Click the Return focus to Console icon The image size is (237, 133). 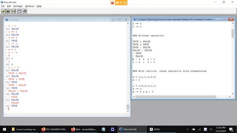pos(19,11)
